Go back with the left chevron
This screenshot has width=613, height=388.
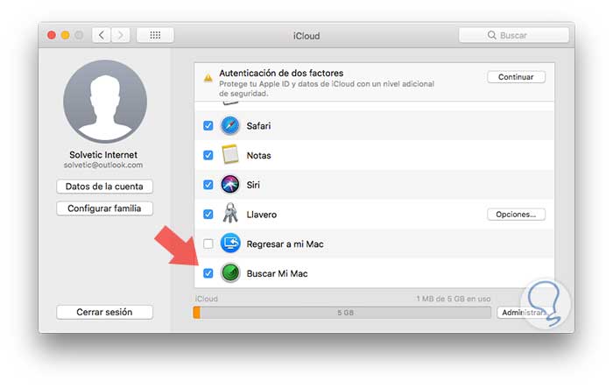click(102, 35)
